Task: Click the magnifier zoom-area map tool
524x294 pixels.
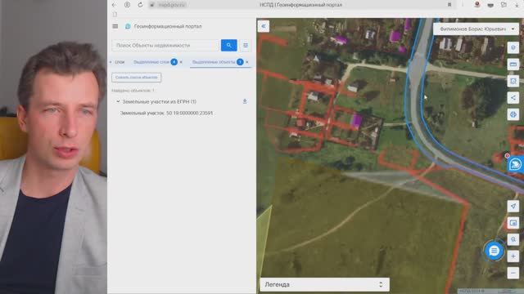Action: (513, 239)
